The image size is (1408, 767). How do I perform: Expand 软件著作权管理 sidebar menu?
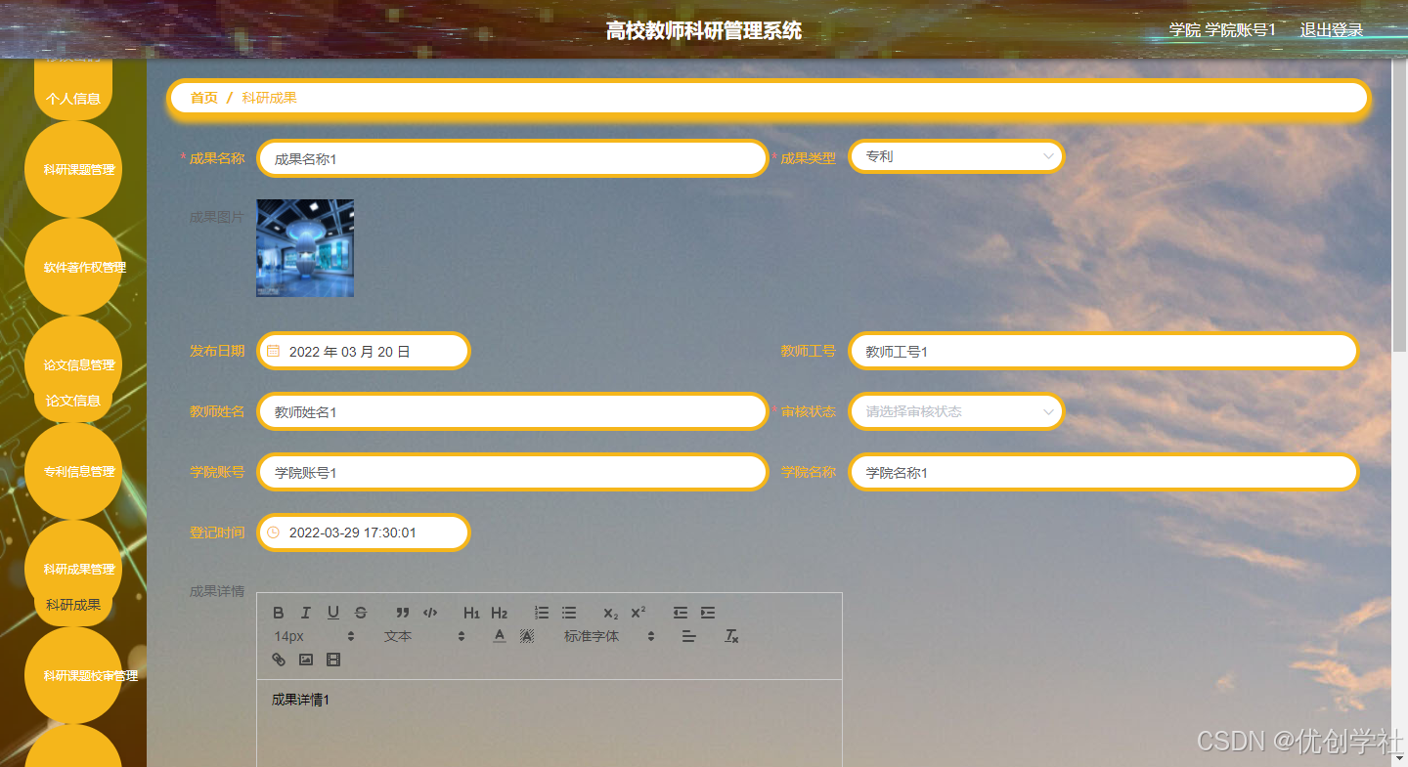click(x=73, y=267)
